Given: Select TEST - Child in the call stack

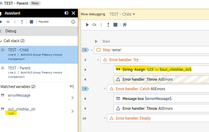Looking at the screenshot, I should (39, 55).
